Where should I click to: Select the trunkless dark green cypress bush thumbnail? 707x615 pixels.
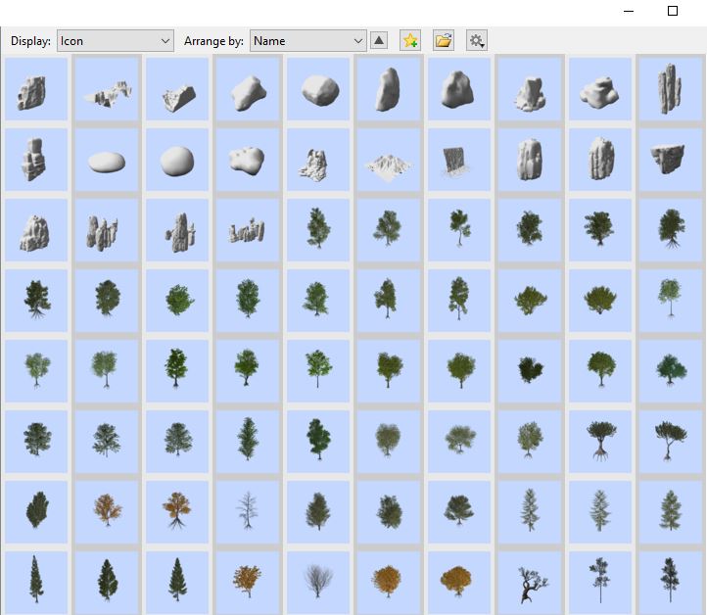point(36,512)
